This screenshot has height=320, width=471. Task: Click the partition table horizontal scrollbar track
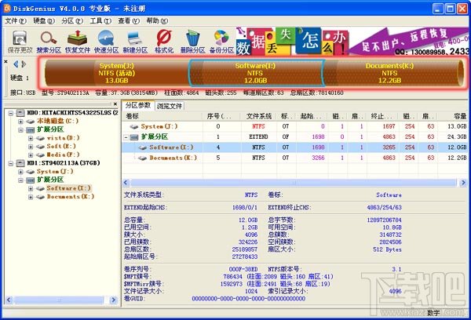294,182
